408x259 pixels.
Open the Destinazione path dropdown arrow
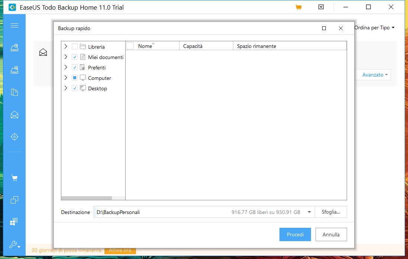pos(309,212)
